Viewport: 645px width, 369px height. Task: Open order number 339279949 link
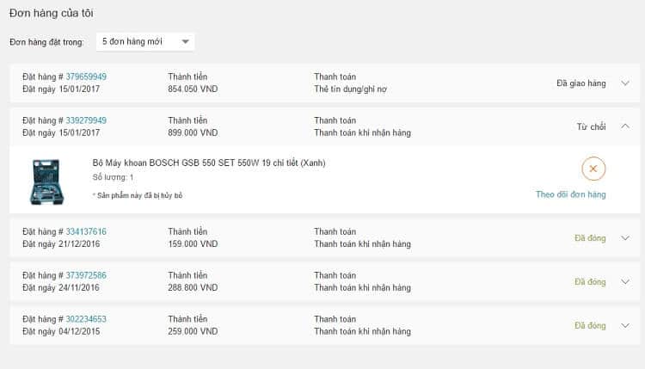pos(86,120)
